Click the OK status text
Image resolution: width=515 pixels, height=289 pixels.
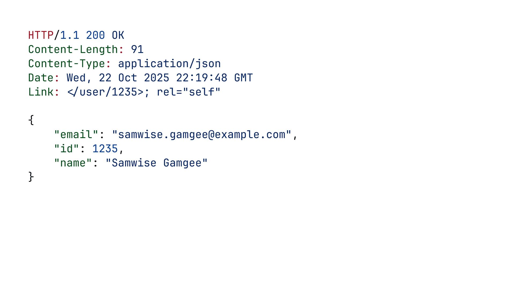pyautogui.click(x=118, y=35)
